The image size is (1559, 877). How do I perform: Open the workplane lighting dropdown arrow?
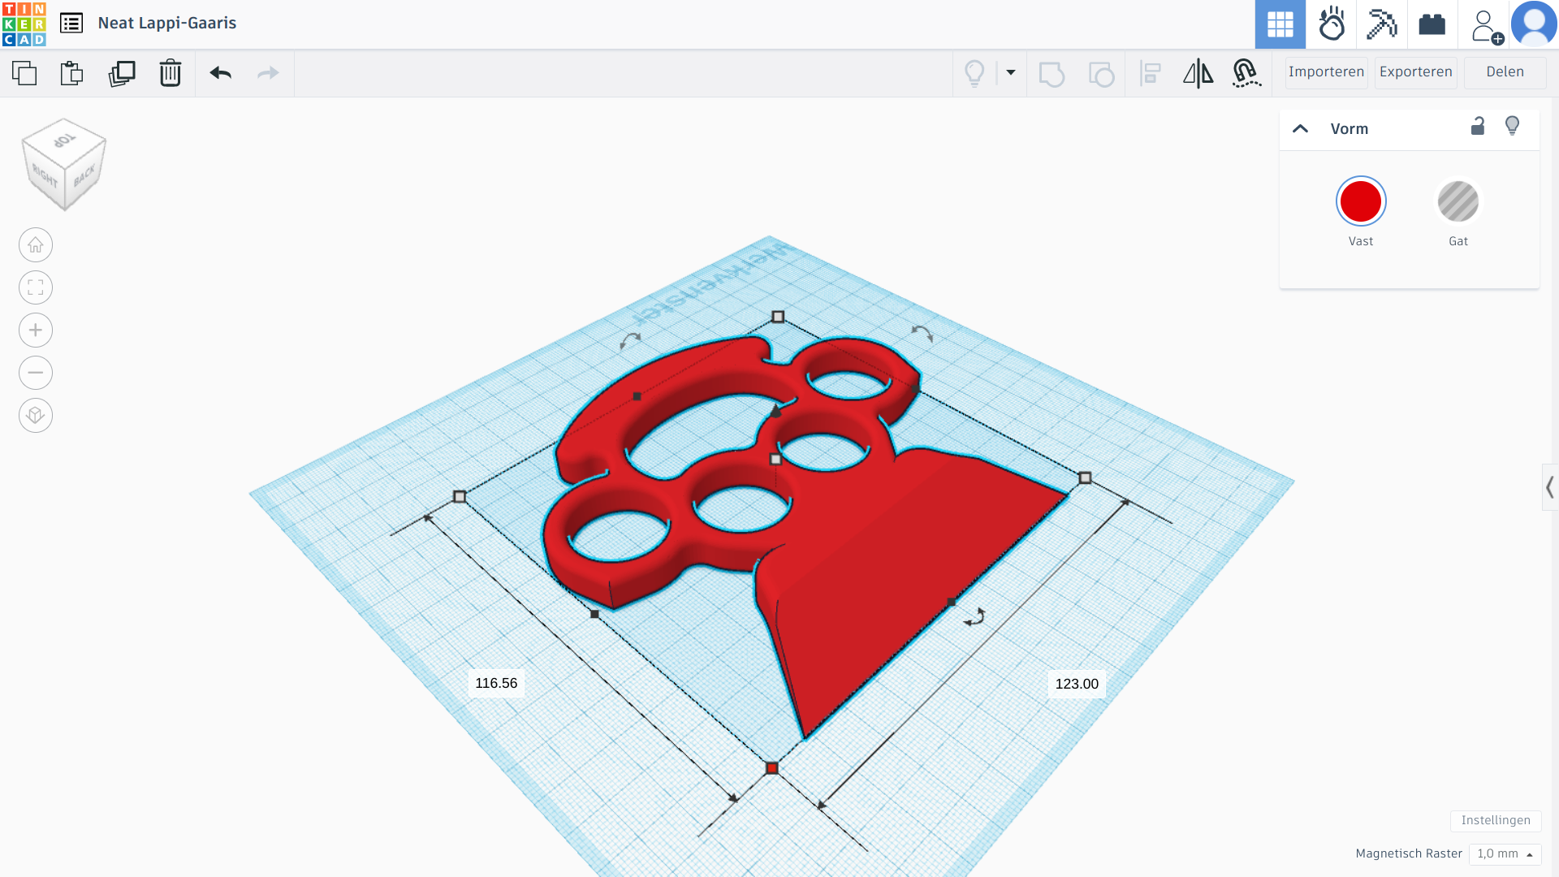tap(1009, 73)
